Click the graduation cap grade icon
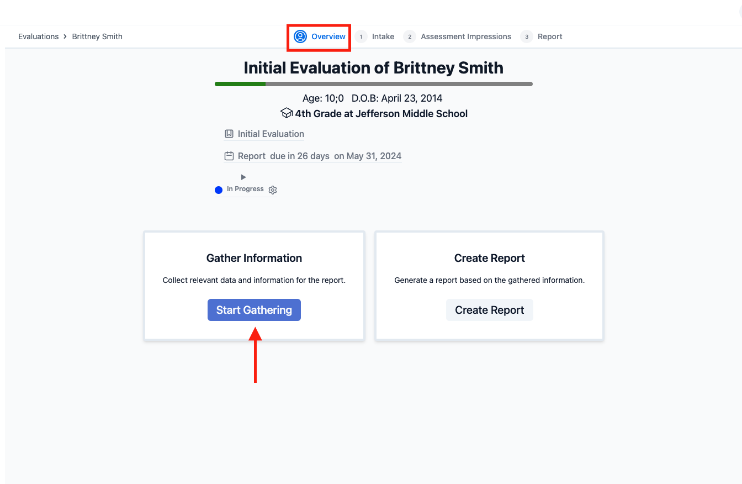Viewport: 742px width, 484px height. [287, 113]
